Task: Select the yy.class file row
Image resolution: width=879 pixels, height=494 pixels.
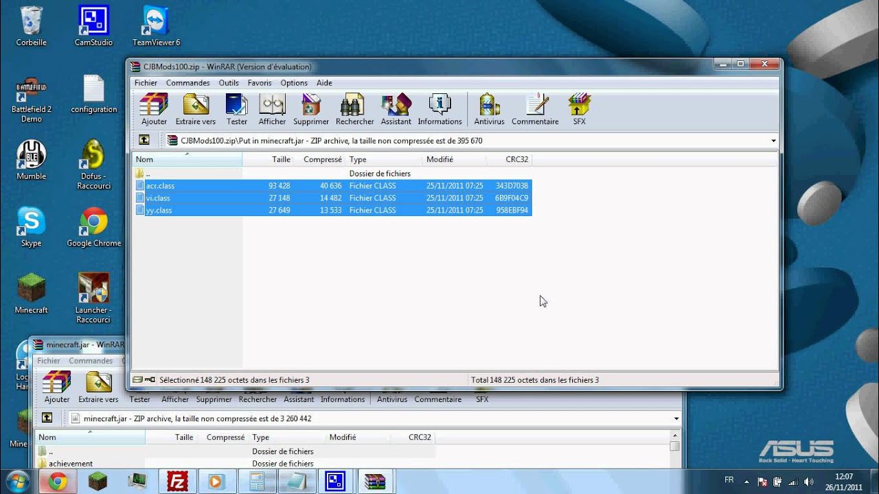Action: click(332, 211)
